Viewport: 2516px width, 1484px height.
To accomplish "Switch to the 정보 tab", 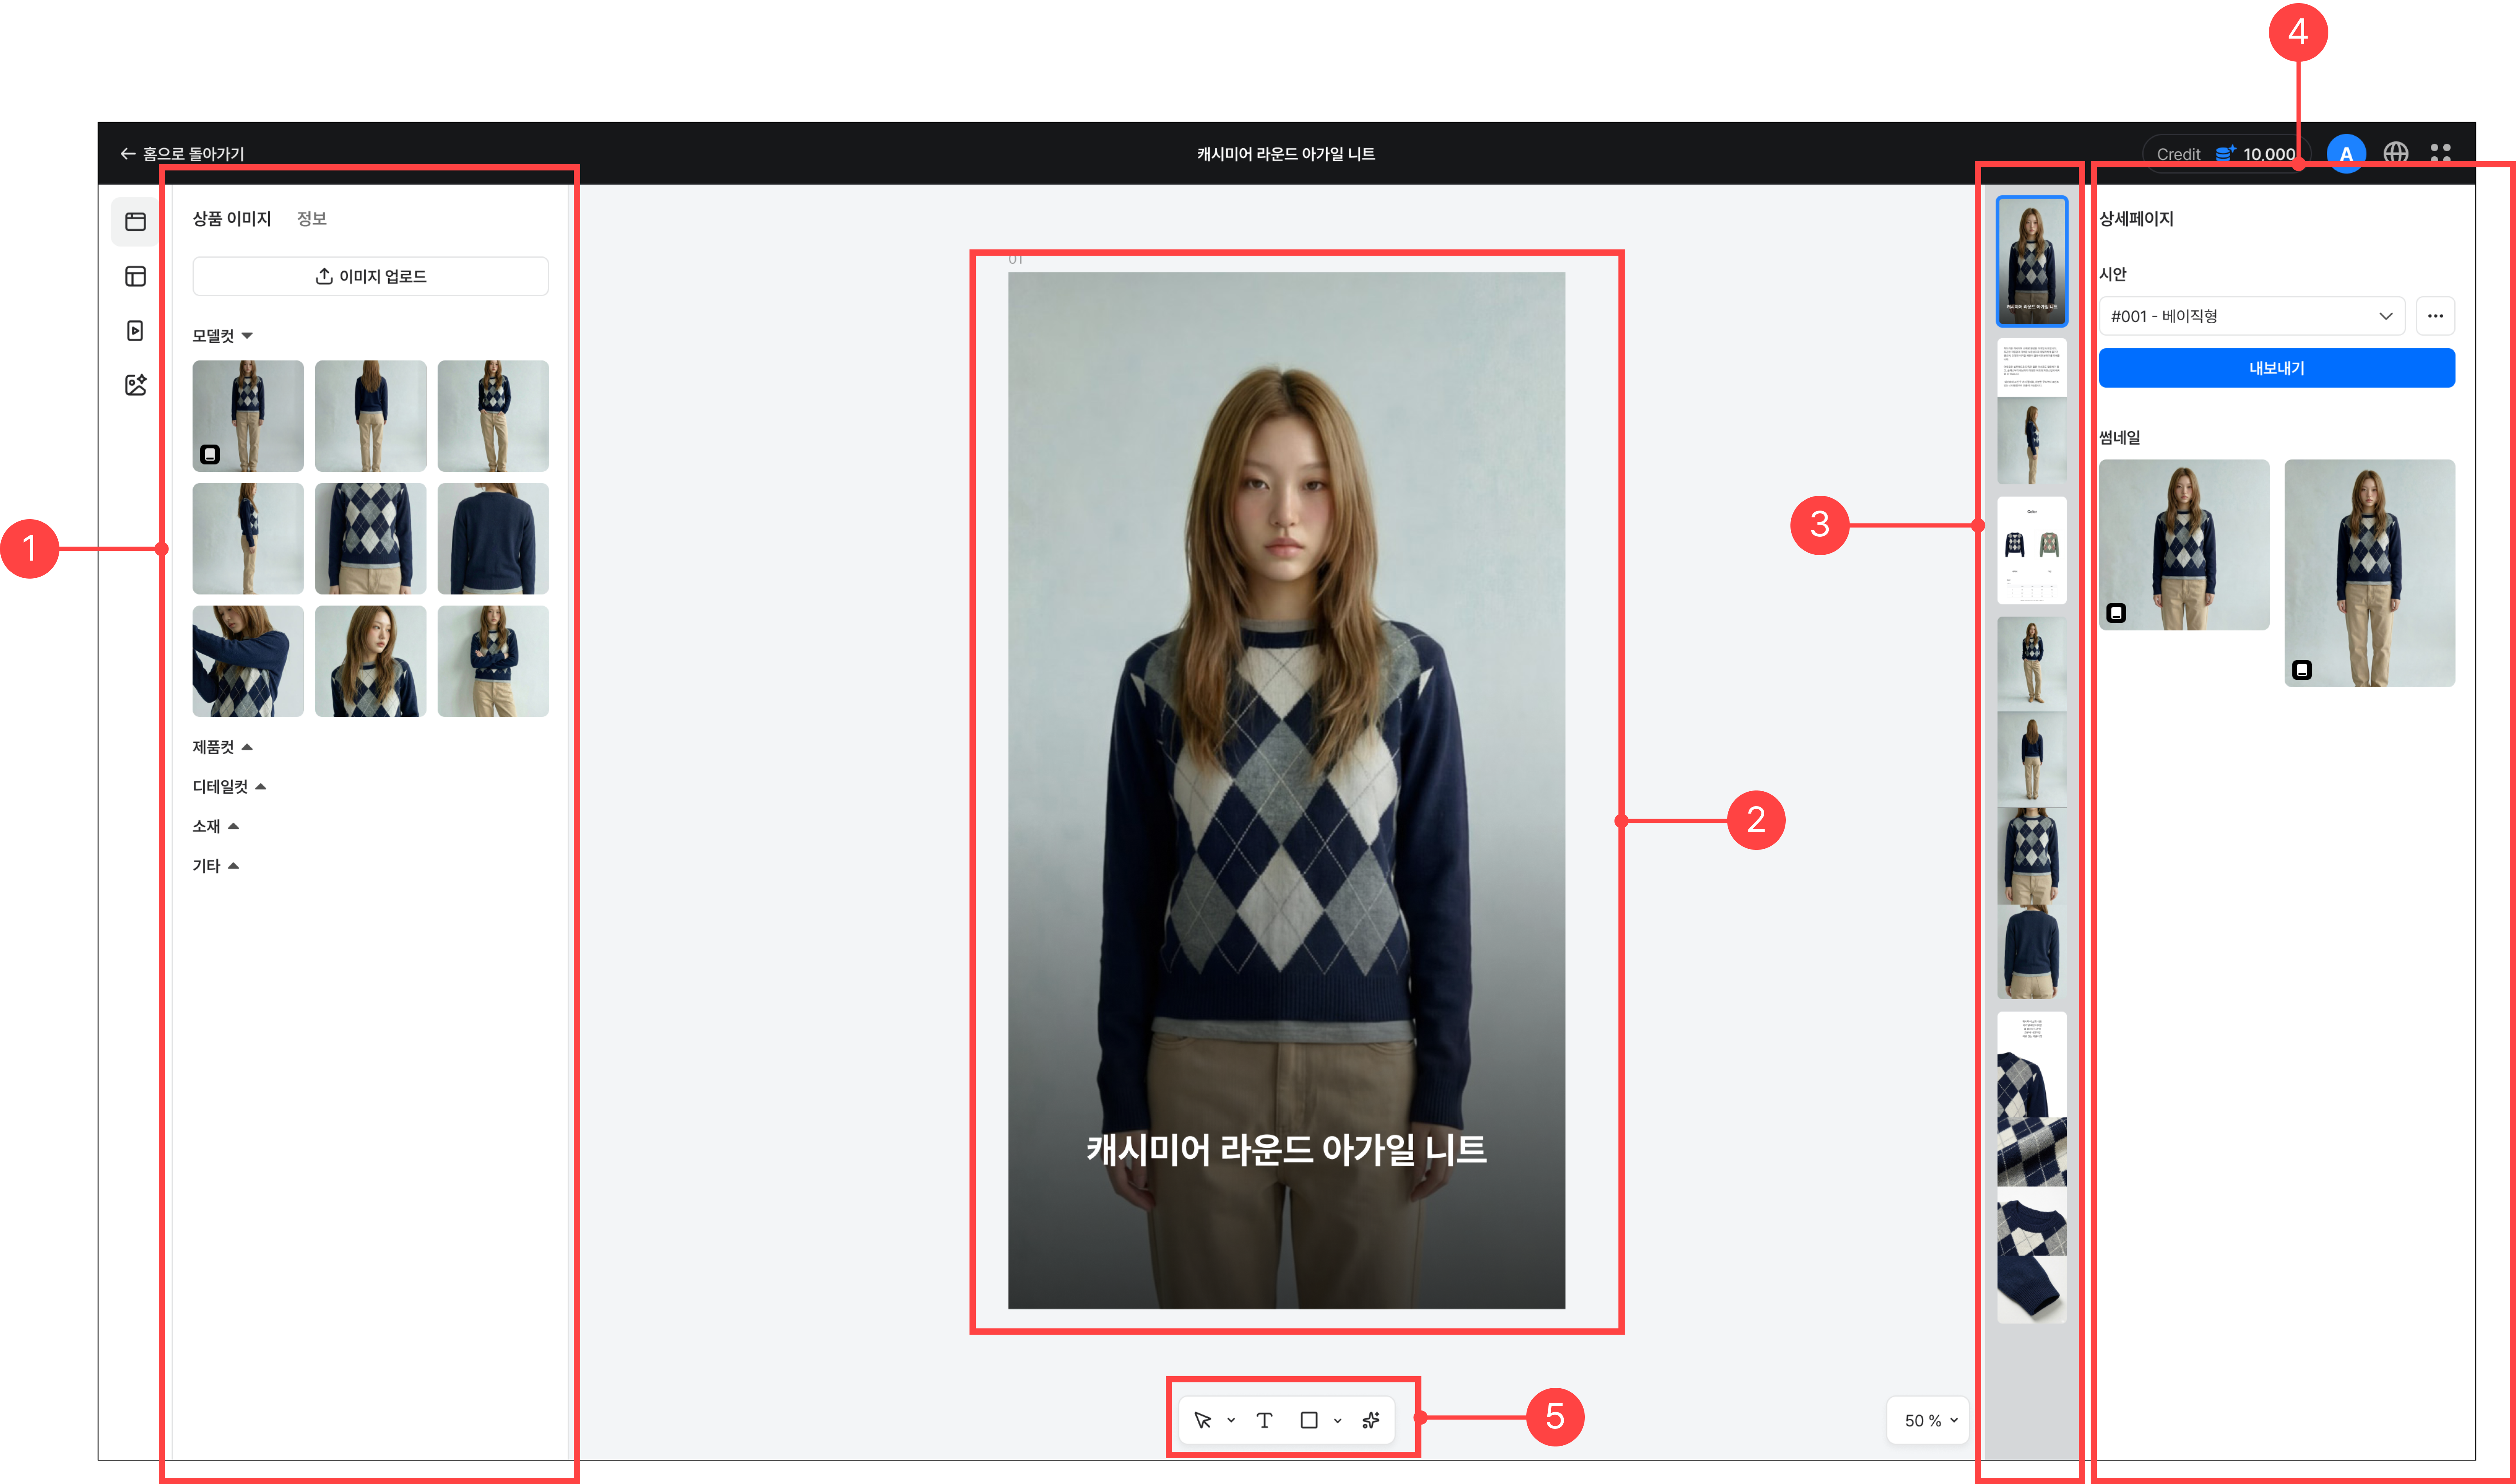I will (x=312, y=218).
